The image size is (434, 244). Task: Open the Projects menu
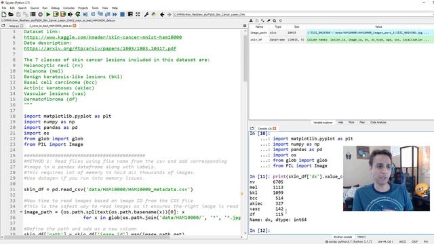click(x=83, y=8)
